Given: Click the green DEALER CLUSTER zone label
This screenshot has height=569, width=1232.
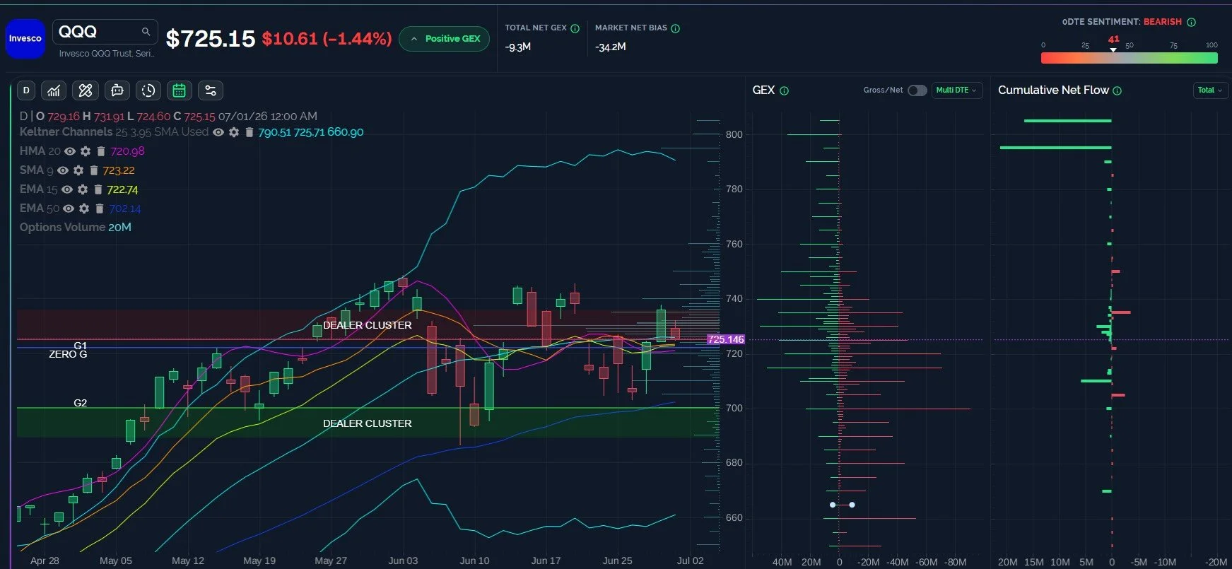Looking at the screenshot, I should [367, 423].
